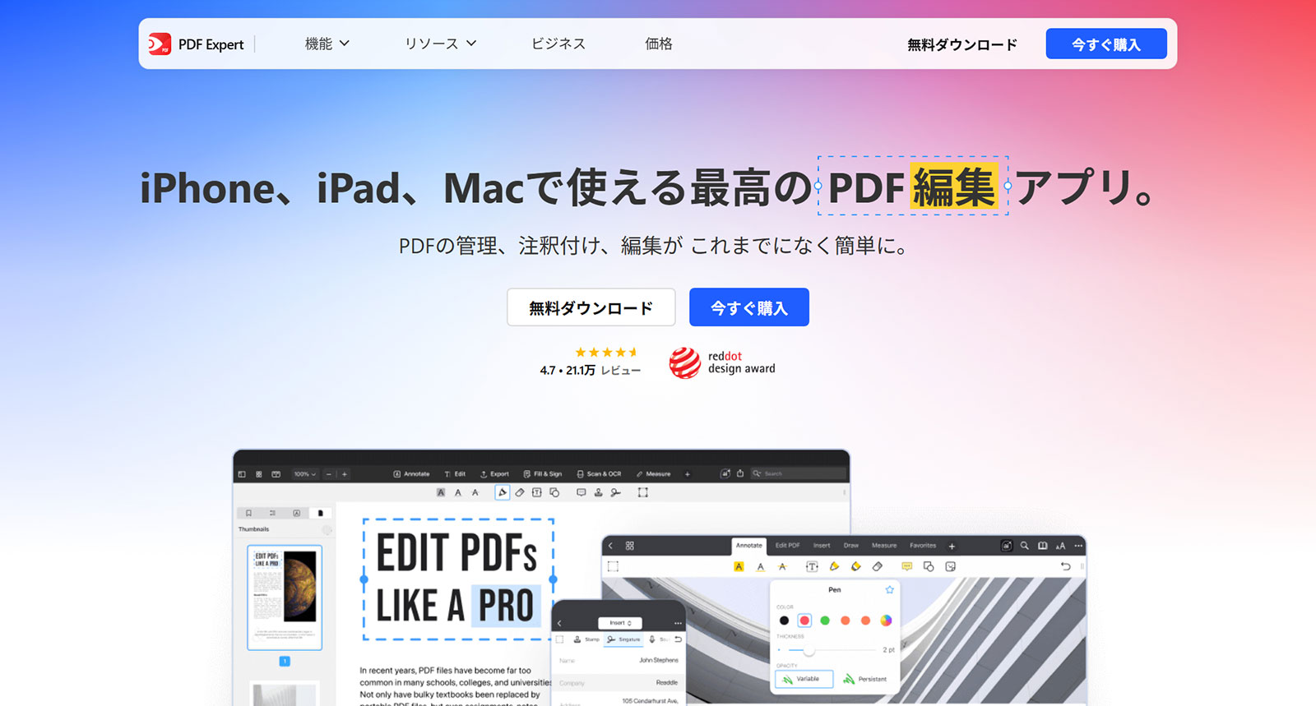Screen dimensions: 1316x706
Task: Select the eraser tool in the desktop mockup
Action: click(520, 493)
